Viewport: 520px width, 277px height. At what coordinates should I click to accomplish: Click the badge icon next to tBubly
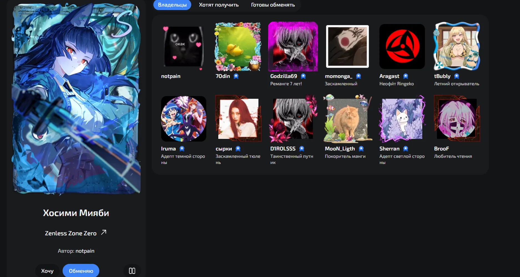457,76
